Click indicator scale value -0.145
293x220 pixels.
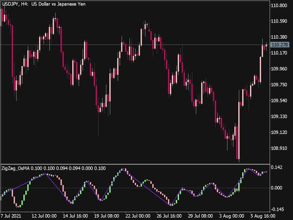277,209
